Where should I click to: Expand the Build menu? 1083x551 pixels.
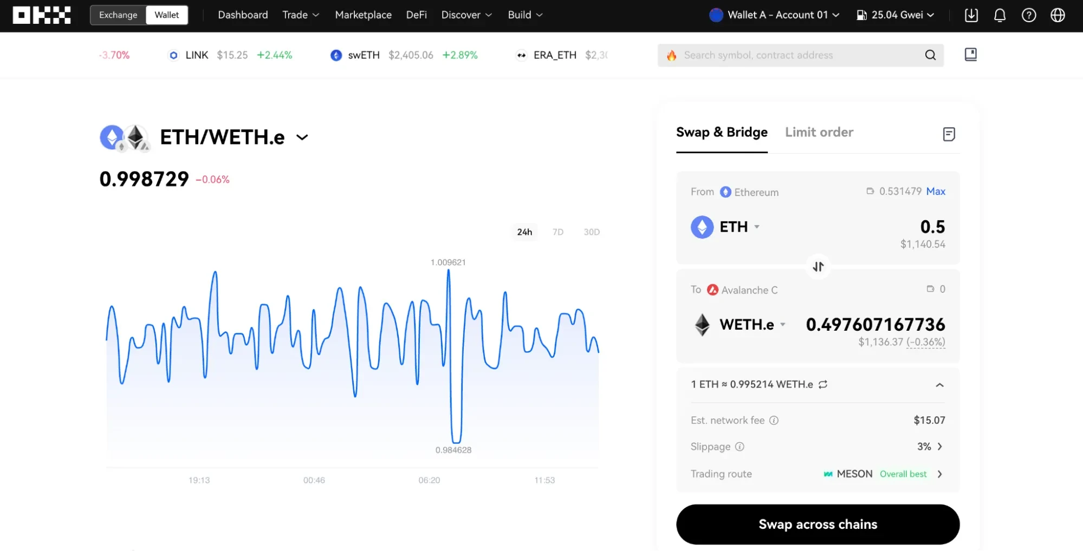click(525, 15)
